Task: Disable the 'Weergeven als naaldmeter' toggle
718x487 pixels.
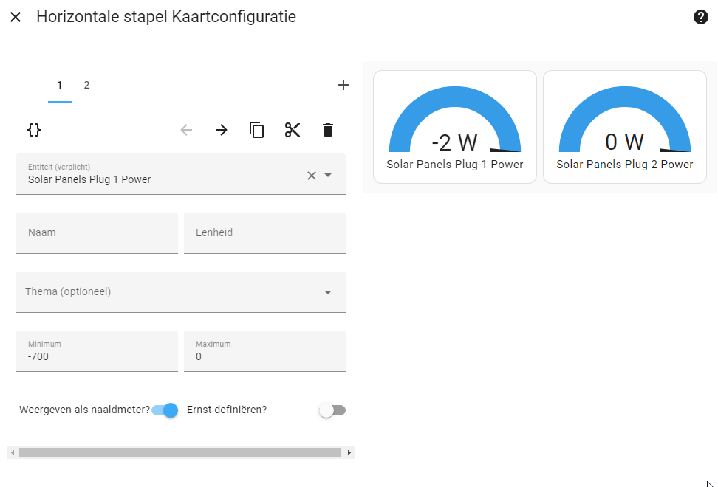Action: point(165,410)
